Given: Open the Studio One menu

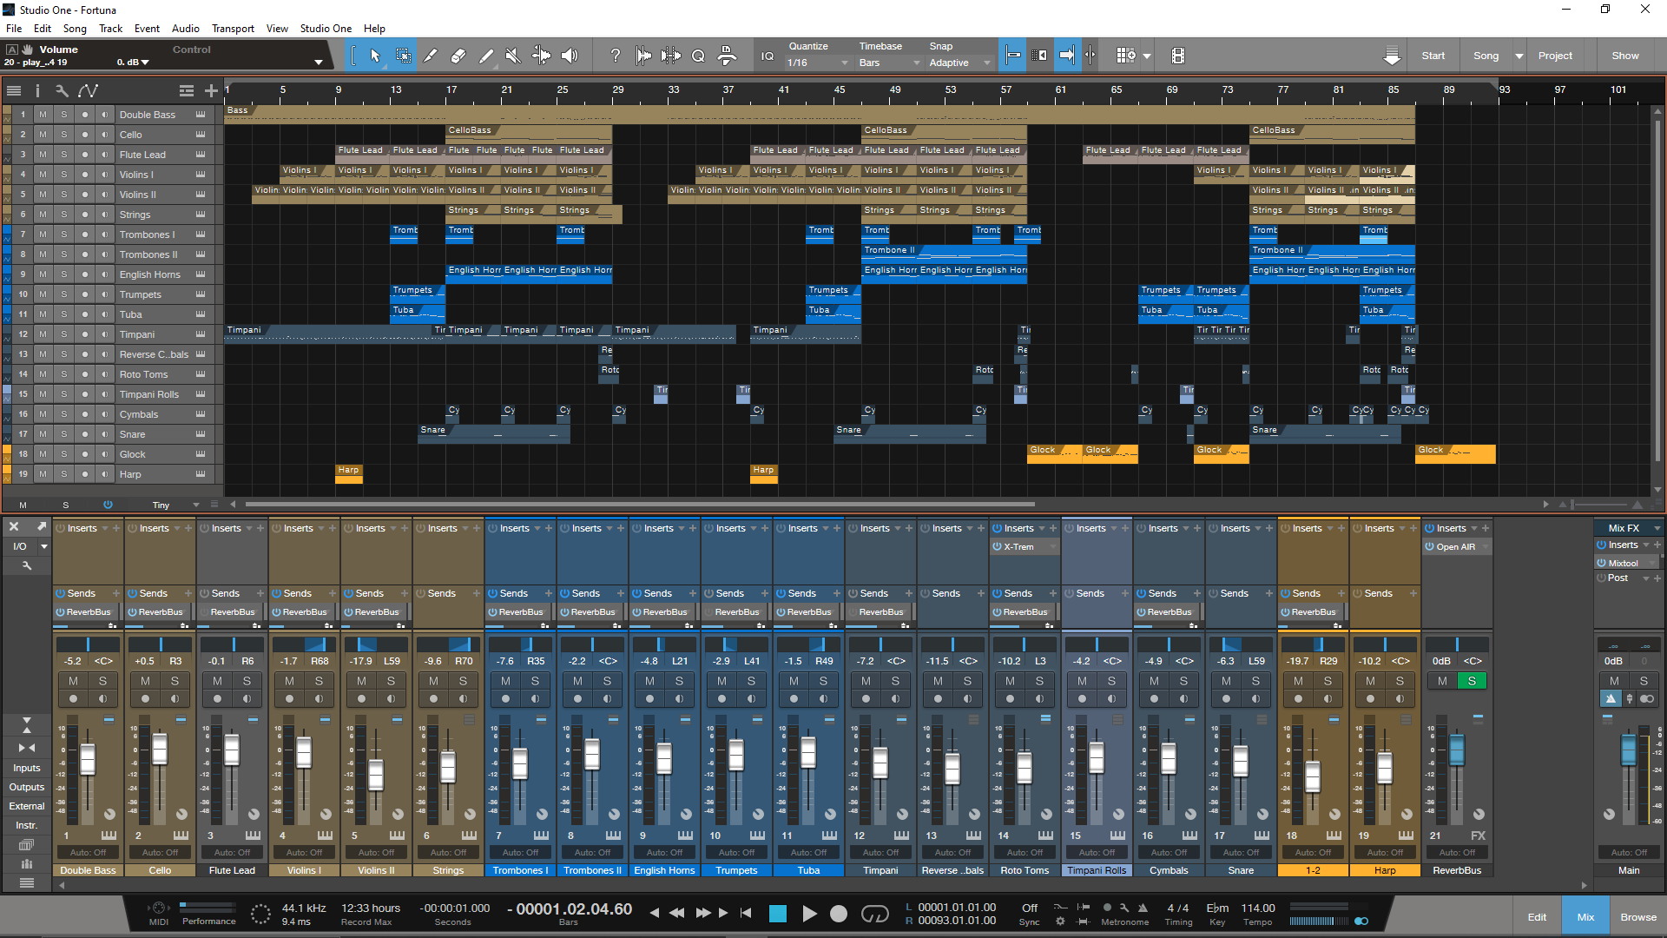Looking at the screenshot, I should click(x=326, y=29).
